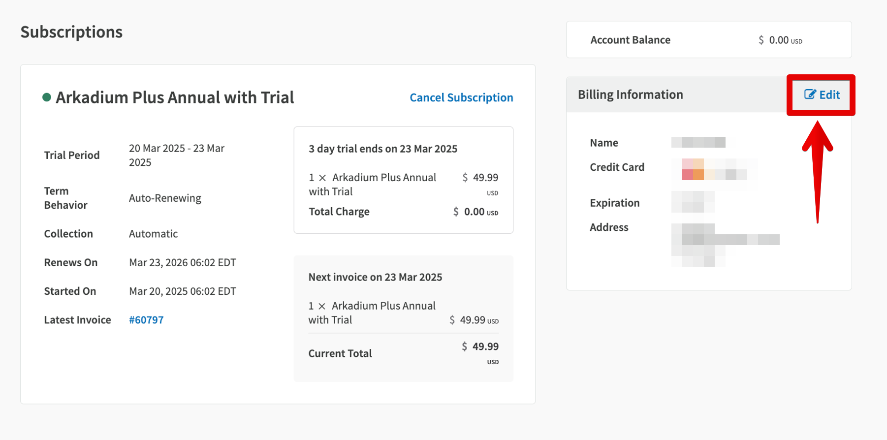Click the $0.00 USD total charge amount
The image size is (887, 440).
point(475,212)
